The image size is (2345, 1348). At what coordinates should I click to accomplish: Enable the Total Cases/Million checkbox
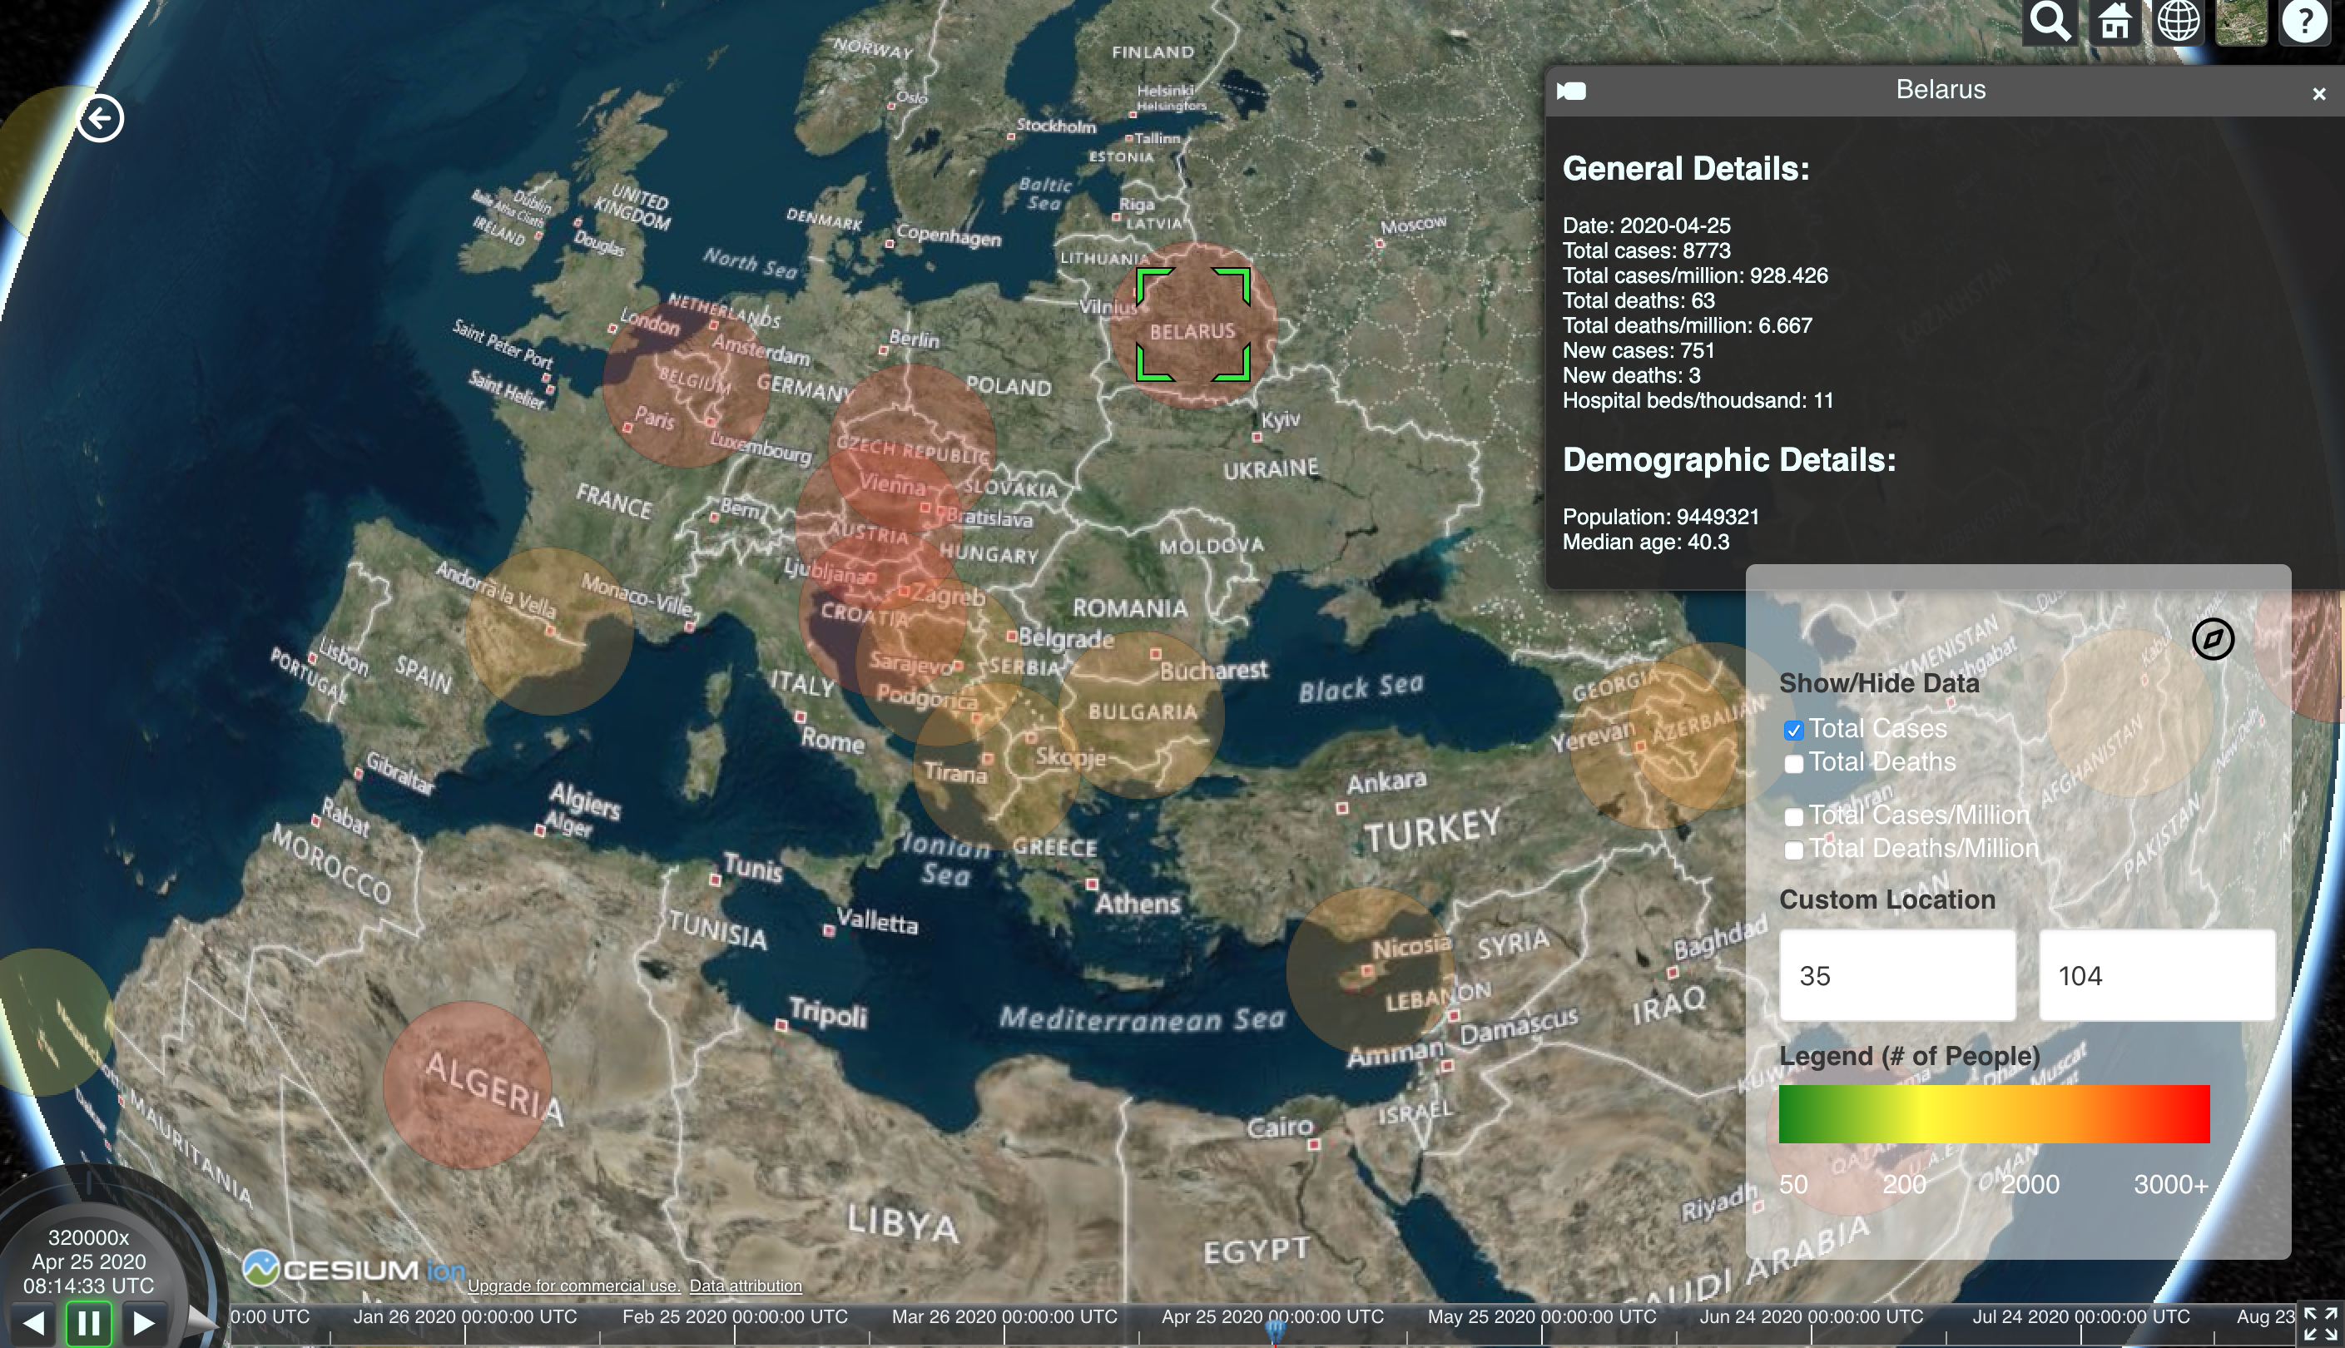(x=1793, y=816)
